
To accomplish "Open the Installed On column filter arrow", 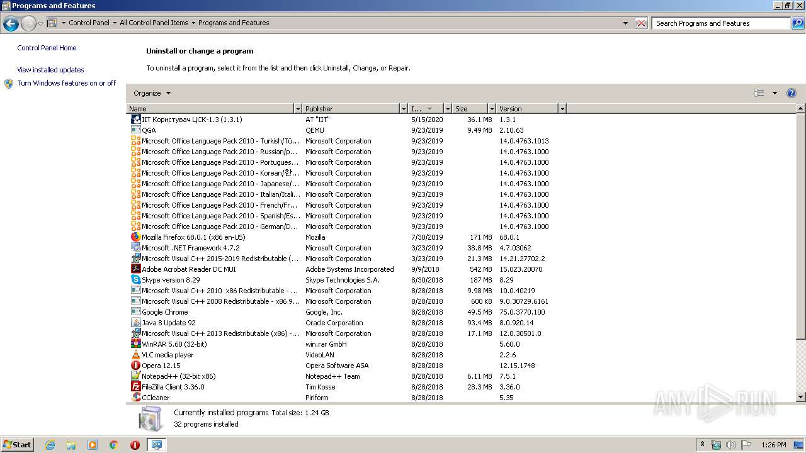I will 448,109.
